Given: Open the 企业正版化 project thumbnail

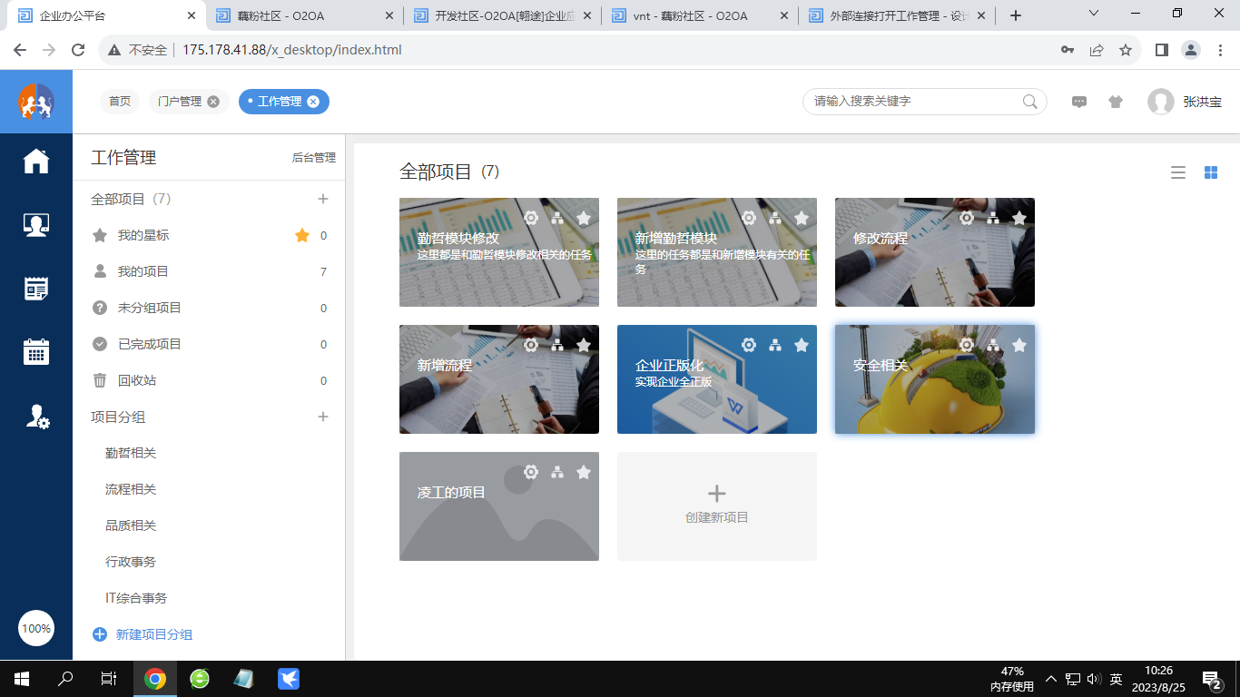Looking at the screenshot, I should click(717, 379).
